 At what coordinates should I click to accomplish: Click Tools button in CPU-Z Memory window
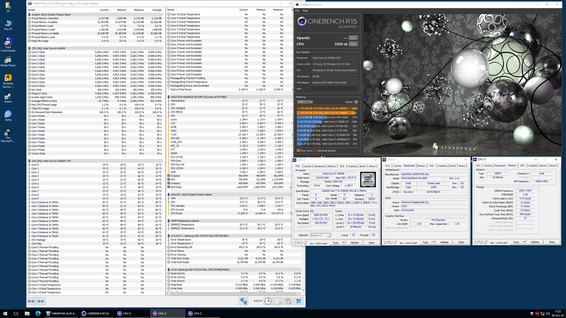515,242
